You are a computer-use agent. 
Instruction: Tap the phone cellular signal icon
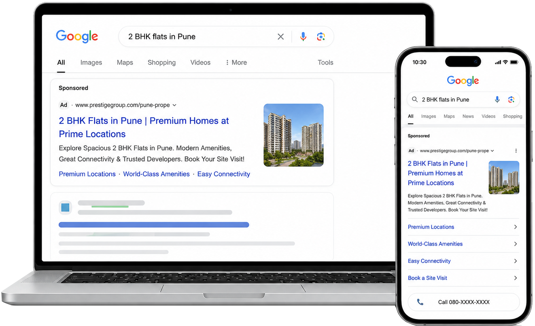pyautogui.click(x=498, y=62)
